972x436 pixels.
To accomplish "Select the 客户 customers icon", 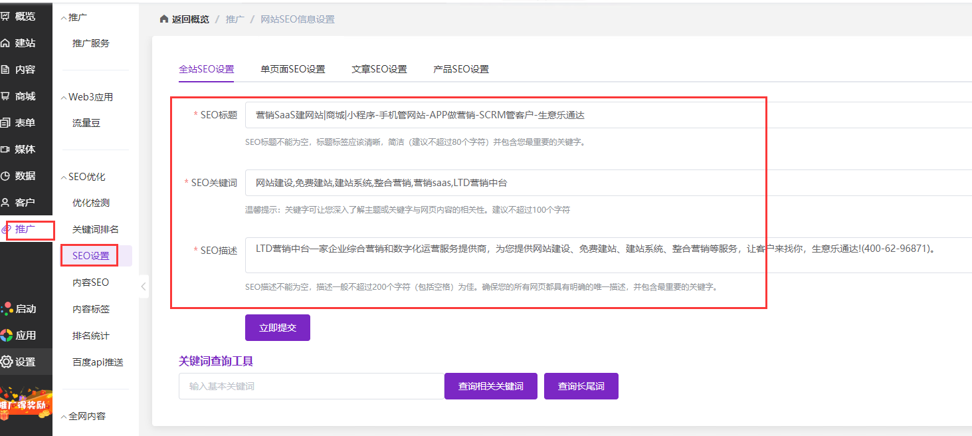I will (x=6, y=203).
